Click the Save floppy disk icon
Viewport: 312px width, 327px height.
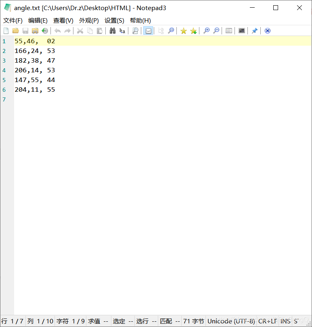pyautogui.click(x=25, y=31)
